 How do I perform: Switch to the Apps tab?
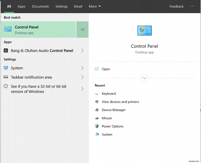(21, 7)
